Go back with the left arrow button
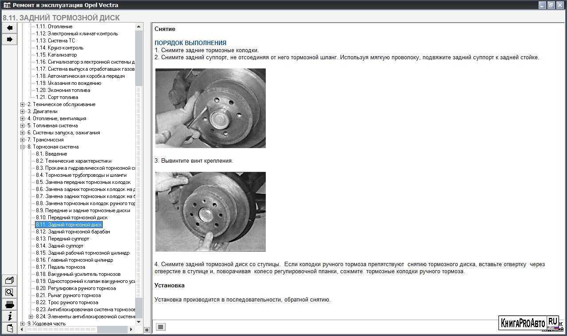This screenshot has width=567, height=336. click(9, 28)
